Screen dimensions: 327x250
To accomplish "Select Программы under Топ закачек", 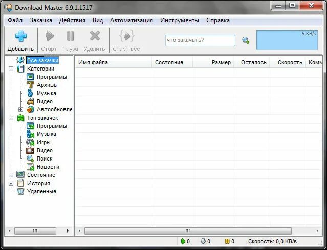I will pyautogui.click(x=52, y=126).
